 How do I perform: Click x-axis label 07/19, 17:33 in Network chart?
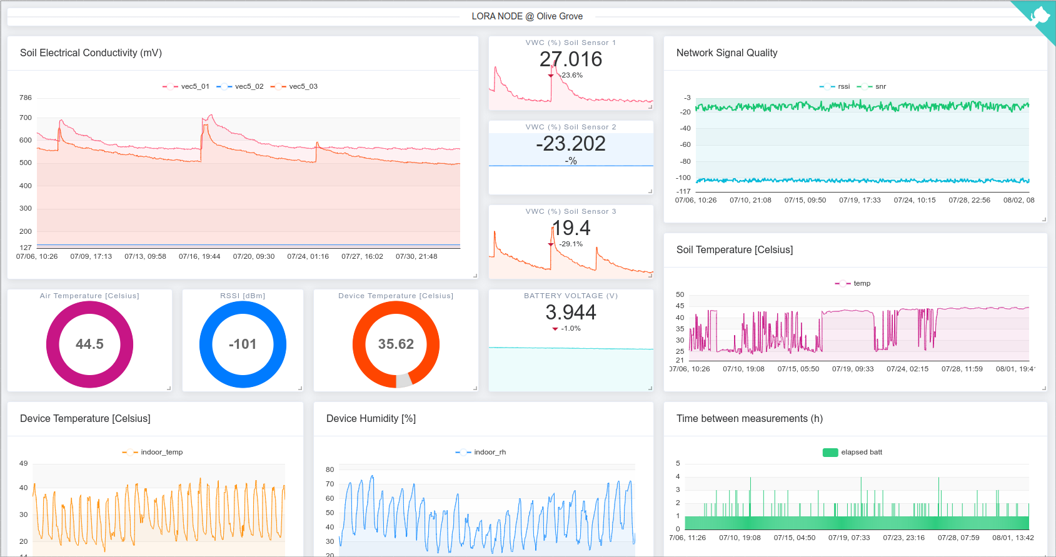[860, 200]
